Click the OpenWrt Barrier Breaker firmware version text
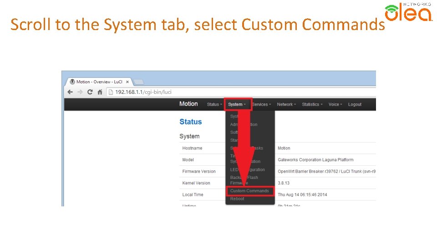The image size is (437, 246). [326, 171]
